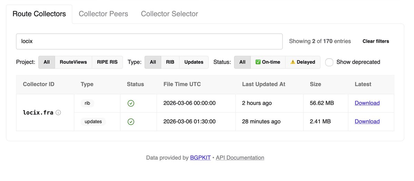414x181 pixels.
Task: Filter Status by Delayed
Action: 303,62
